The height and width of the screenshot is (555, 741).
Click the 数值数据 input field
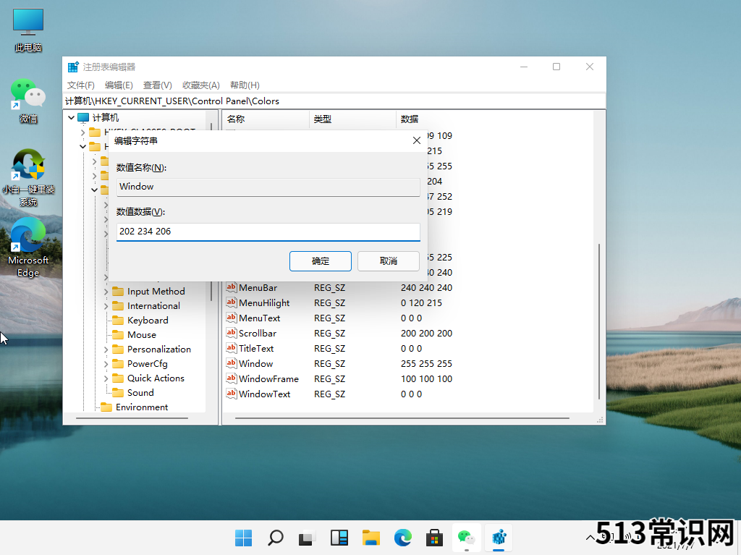tap(268, 232)
